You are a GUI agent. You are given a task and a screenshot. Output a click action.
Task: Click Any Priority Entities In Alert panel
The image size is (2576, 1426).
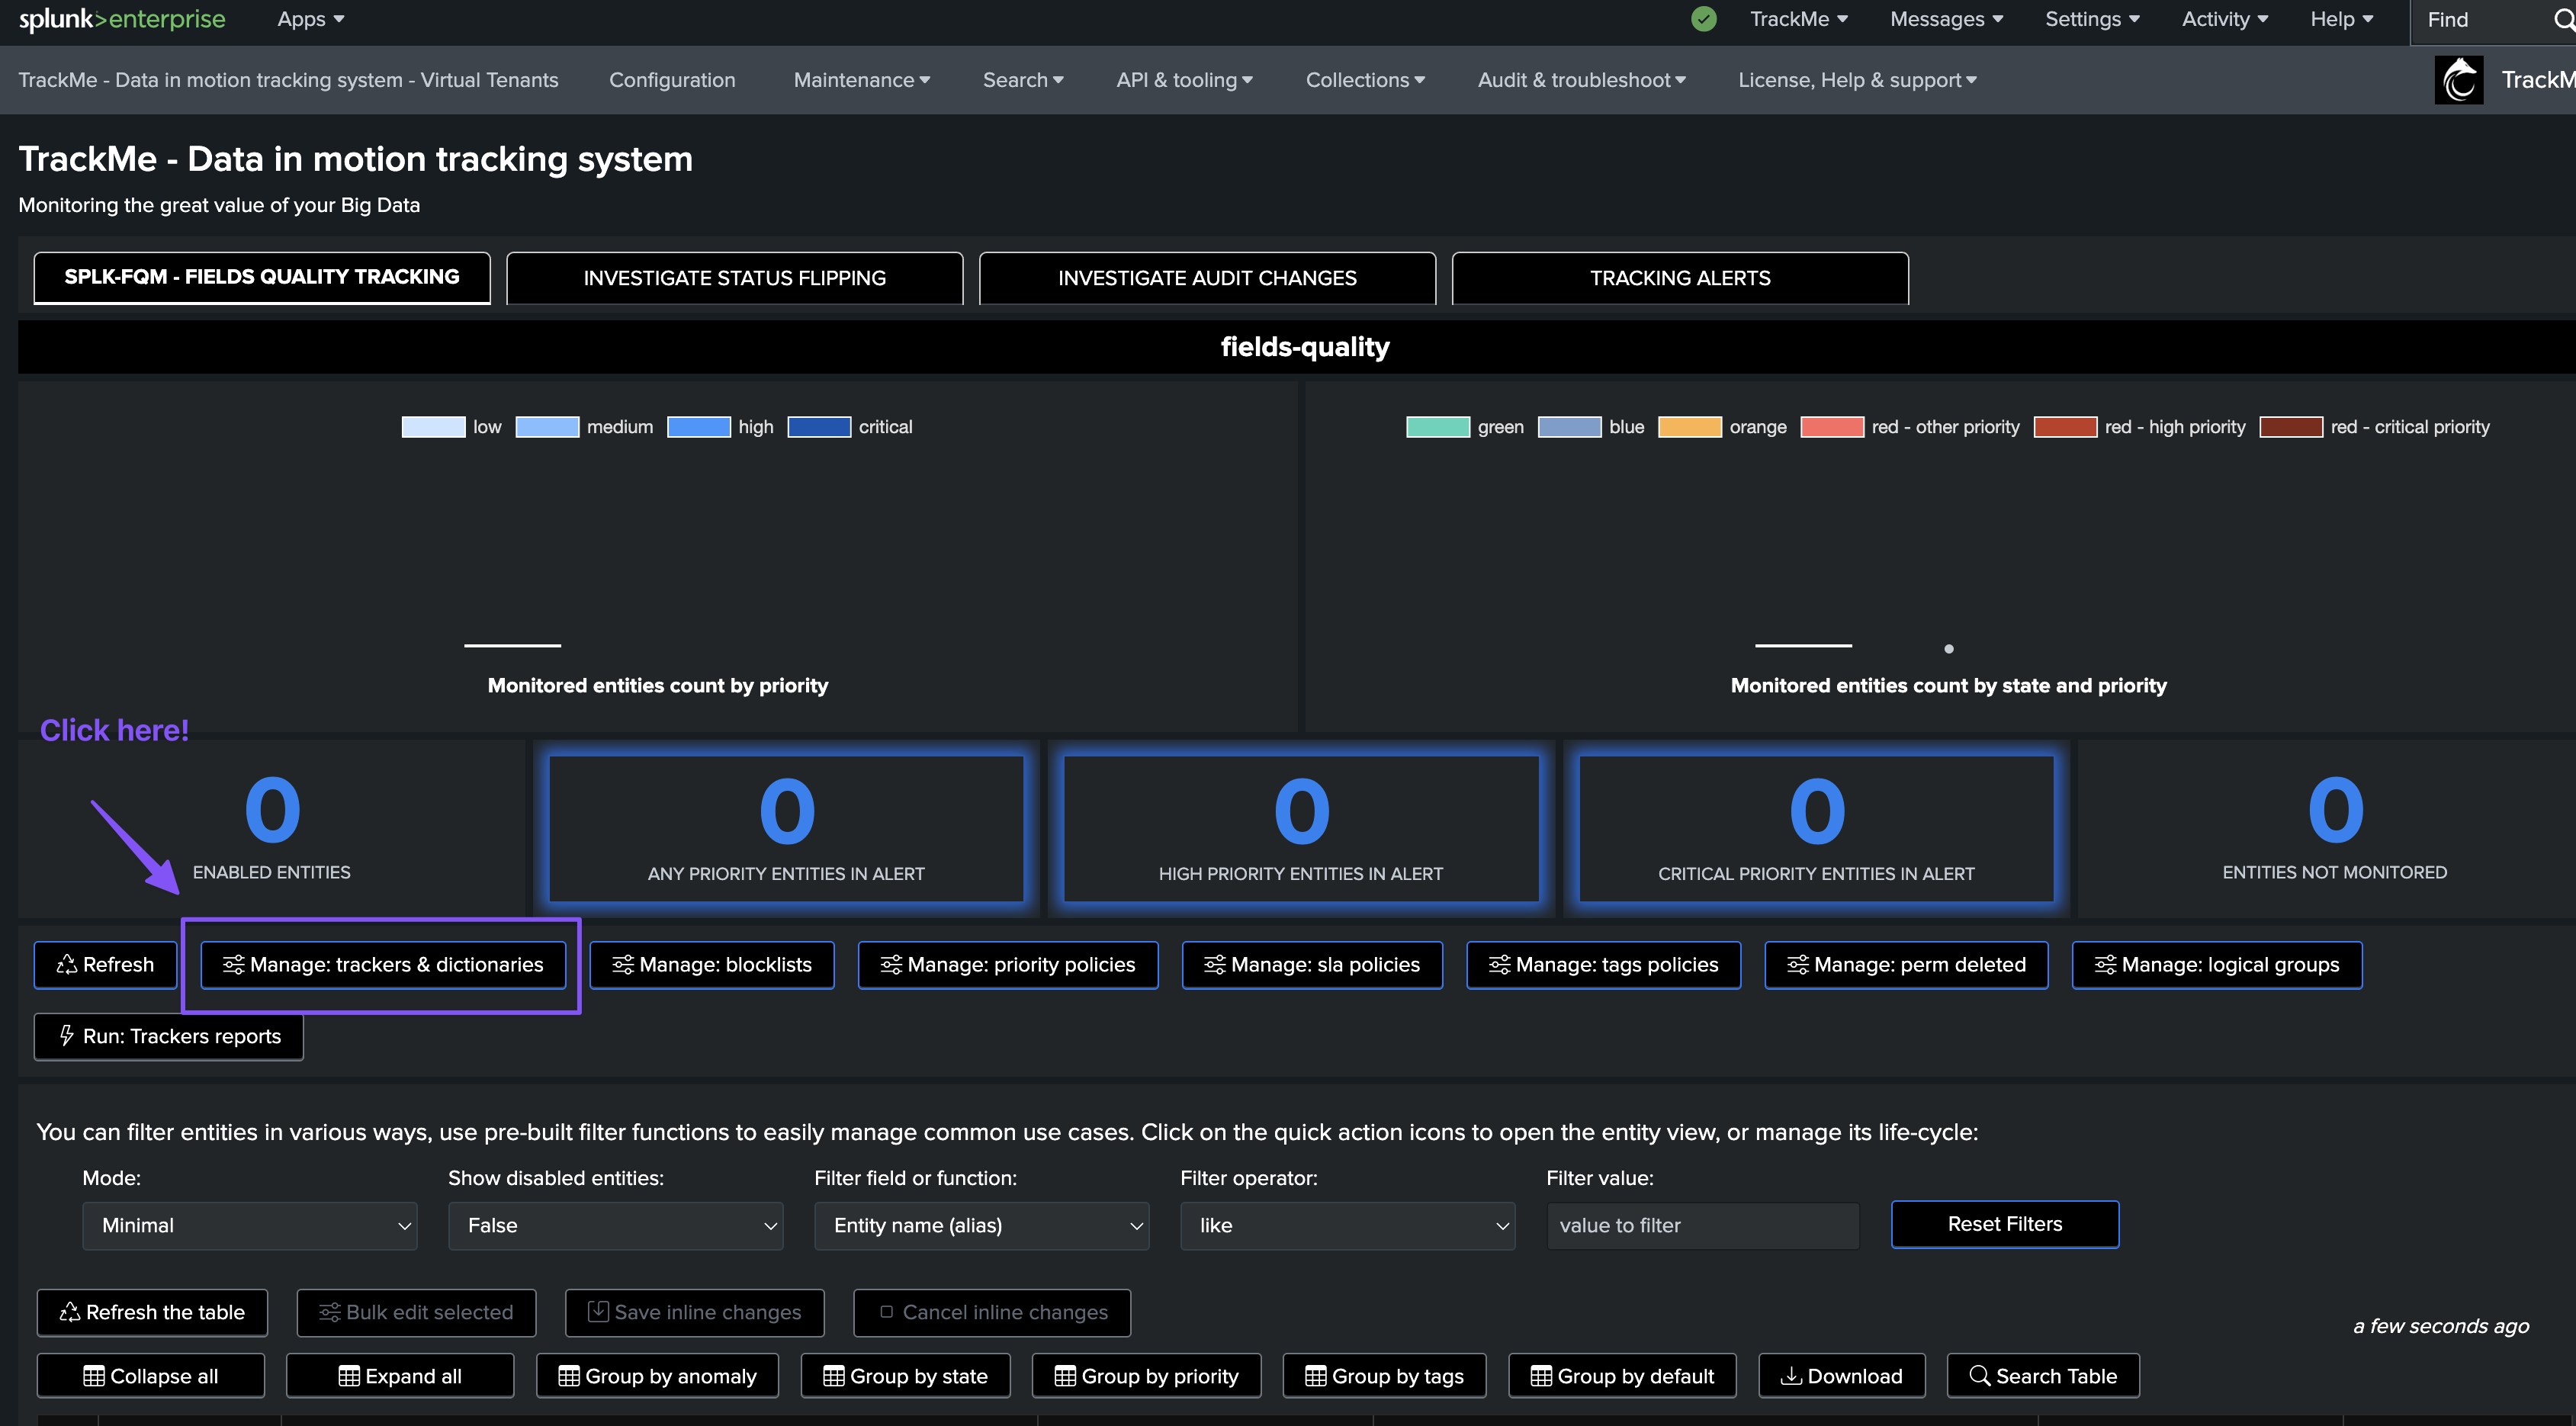pos(786,829)
